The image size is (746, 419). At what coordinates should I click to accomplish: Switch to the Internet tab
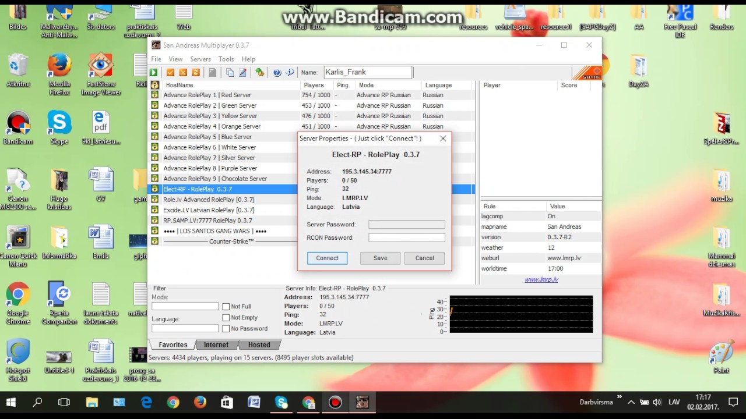tap(216, 345)
